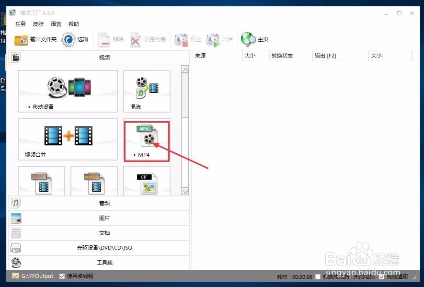This screenshot has height=287, width=424.
Task: Click the 来源 source column header
Action: [218, 56]
